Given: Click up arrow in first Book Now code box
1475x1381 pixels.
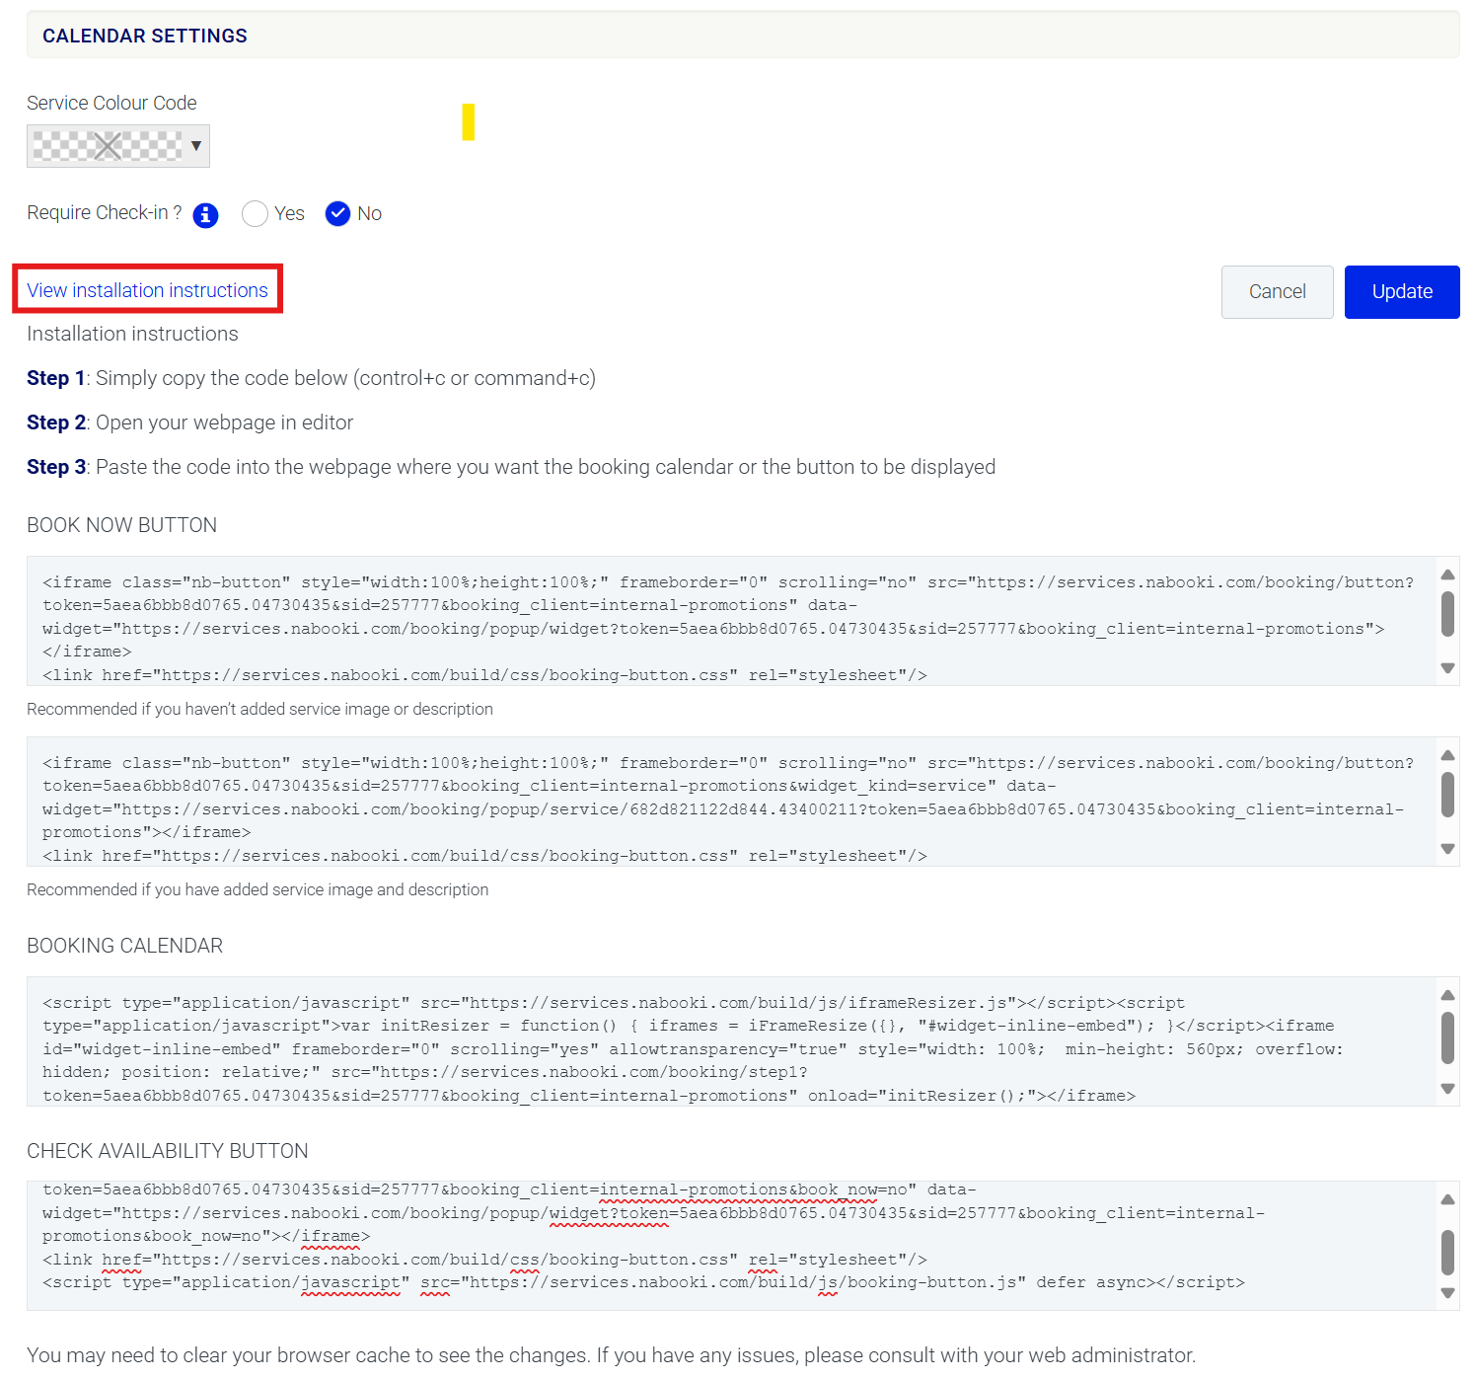Looking at the screenshot, I should [1447, 575].
